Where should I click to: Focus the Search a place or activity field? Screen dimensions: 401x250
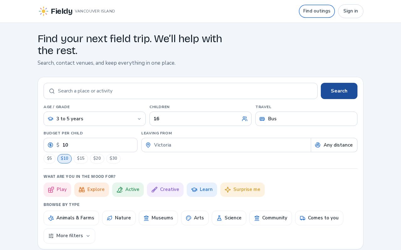coord(180,91)
